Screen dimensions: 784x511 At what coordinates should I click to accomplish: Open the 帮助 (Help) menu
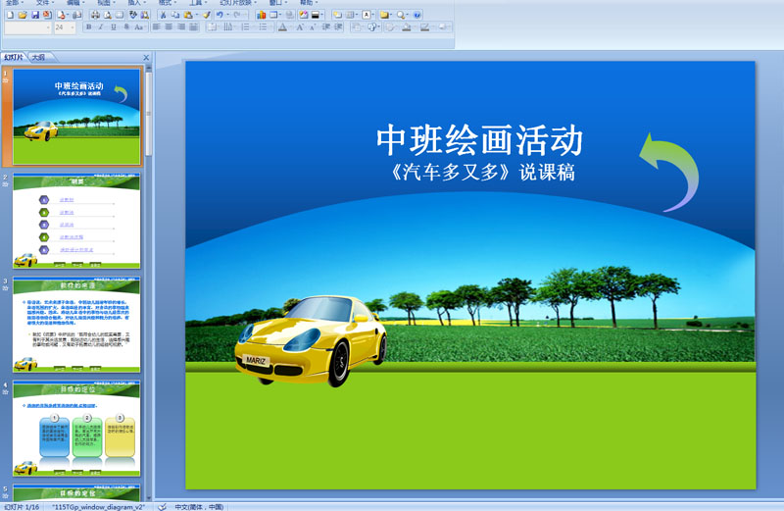point(309,3)
